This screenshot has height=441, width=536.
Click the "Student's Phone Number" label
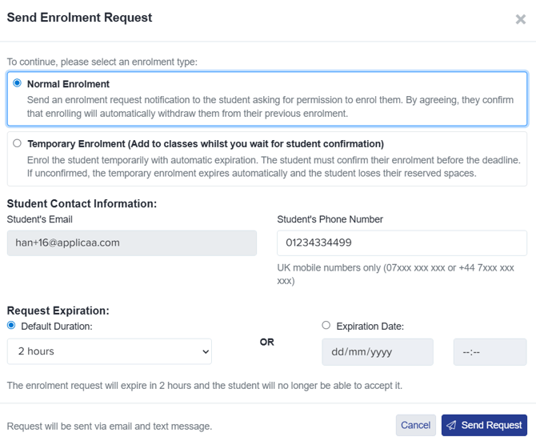click(330, 219)
